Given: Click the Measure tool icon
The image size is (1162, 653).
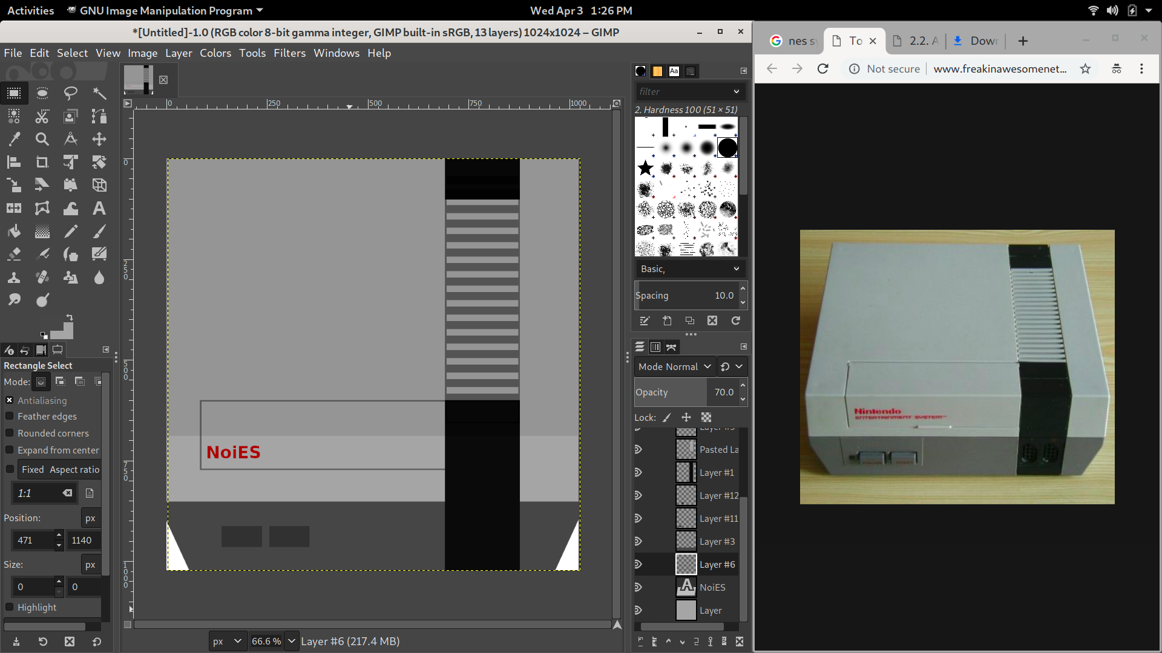Looking at the screenshot, I should coord(71,139).
